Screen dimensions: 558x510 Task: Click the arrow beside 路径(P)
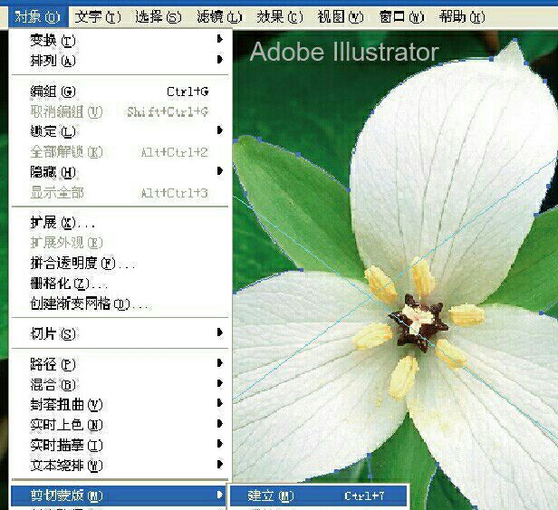[220, 363]
